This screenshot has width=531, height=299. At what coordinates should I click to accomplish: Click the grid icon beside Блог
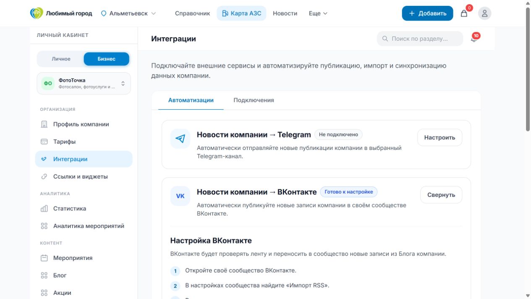[x=44, y=275]
